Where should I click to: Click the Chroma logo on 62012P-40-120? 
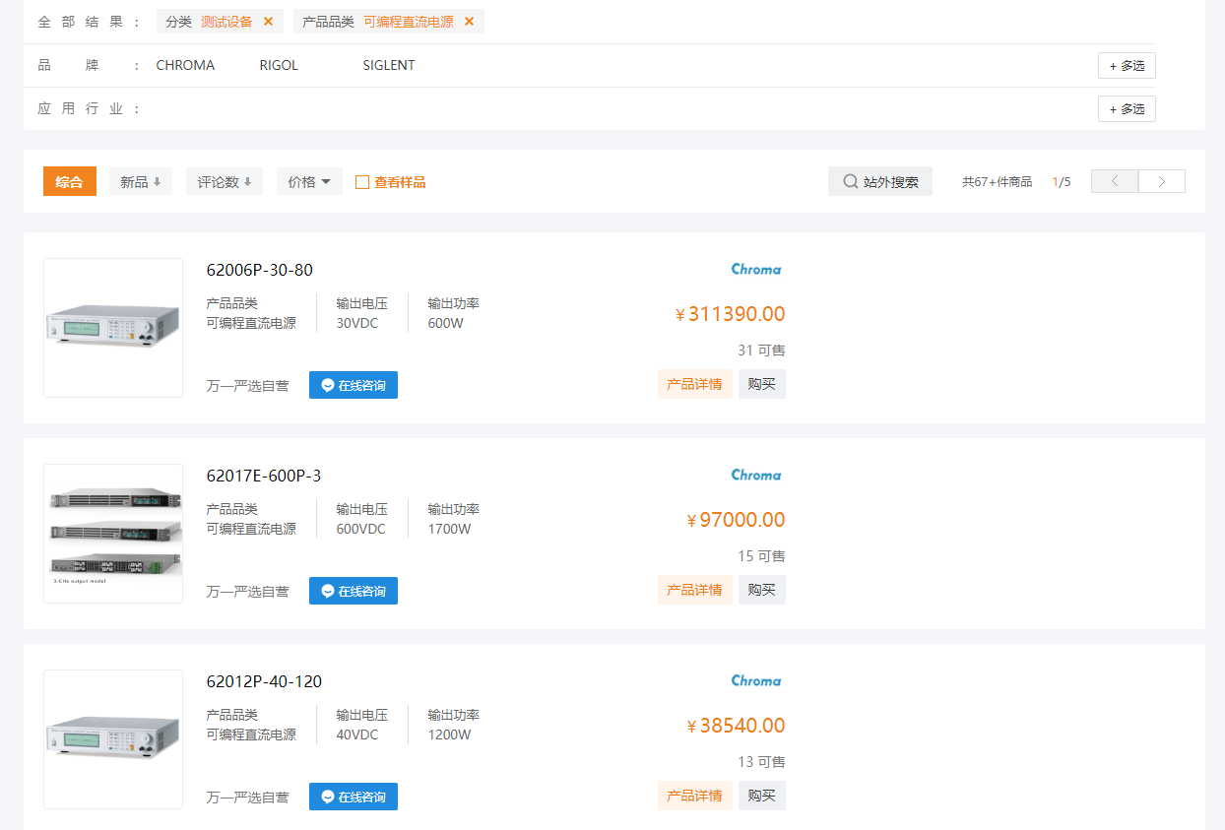click(756, 680)
